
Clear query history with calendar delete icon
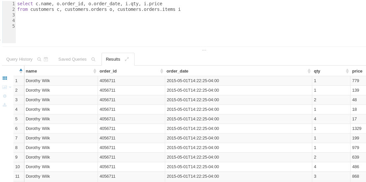46,59
